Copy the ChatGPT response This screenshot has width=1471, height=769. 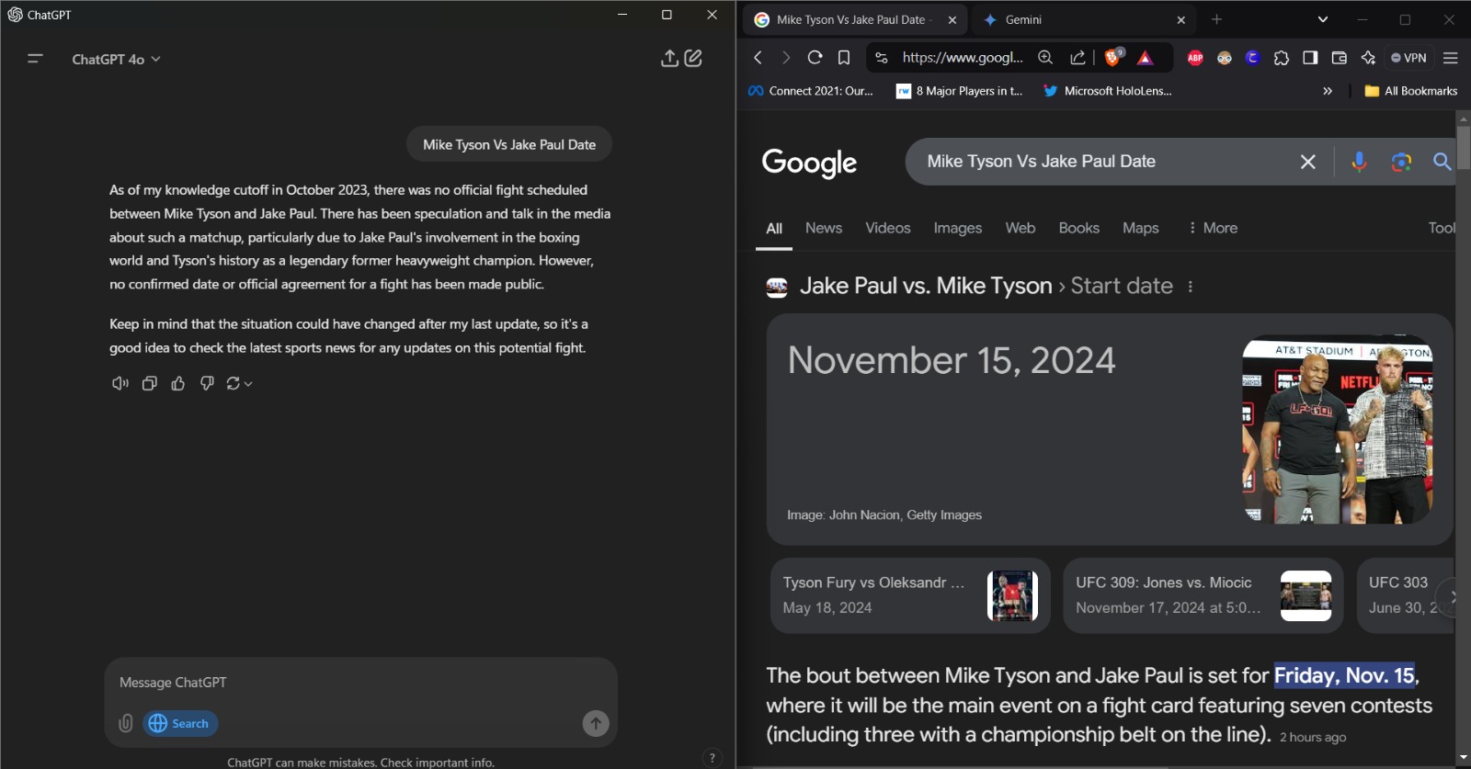click(x=149, y=383)
